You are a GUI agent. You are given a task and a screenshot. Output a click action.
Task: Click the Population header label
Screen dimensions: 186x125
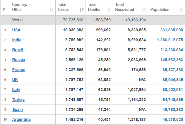tap(160, 9)
